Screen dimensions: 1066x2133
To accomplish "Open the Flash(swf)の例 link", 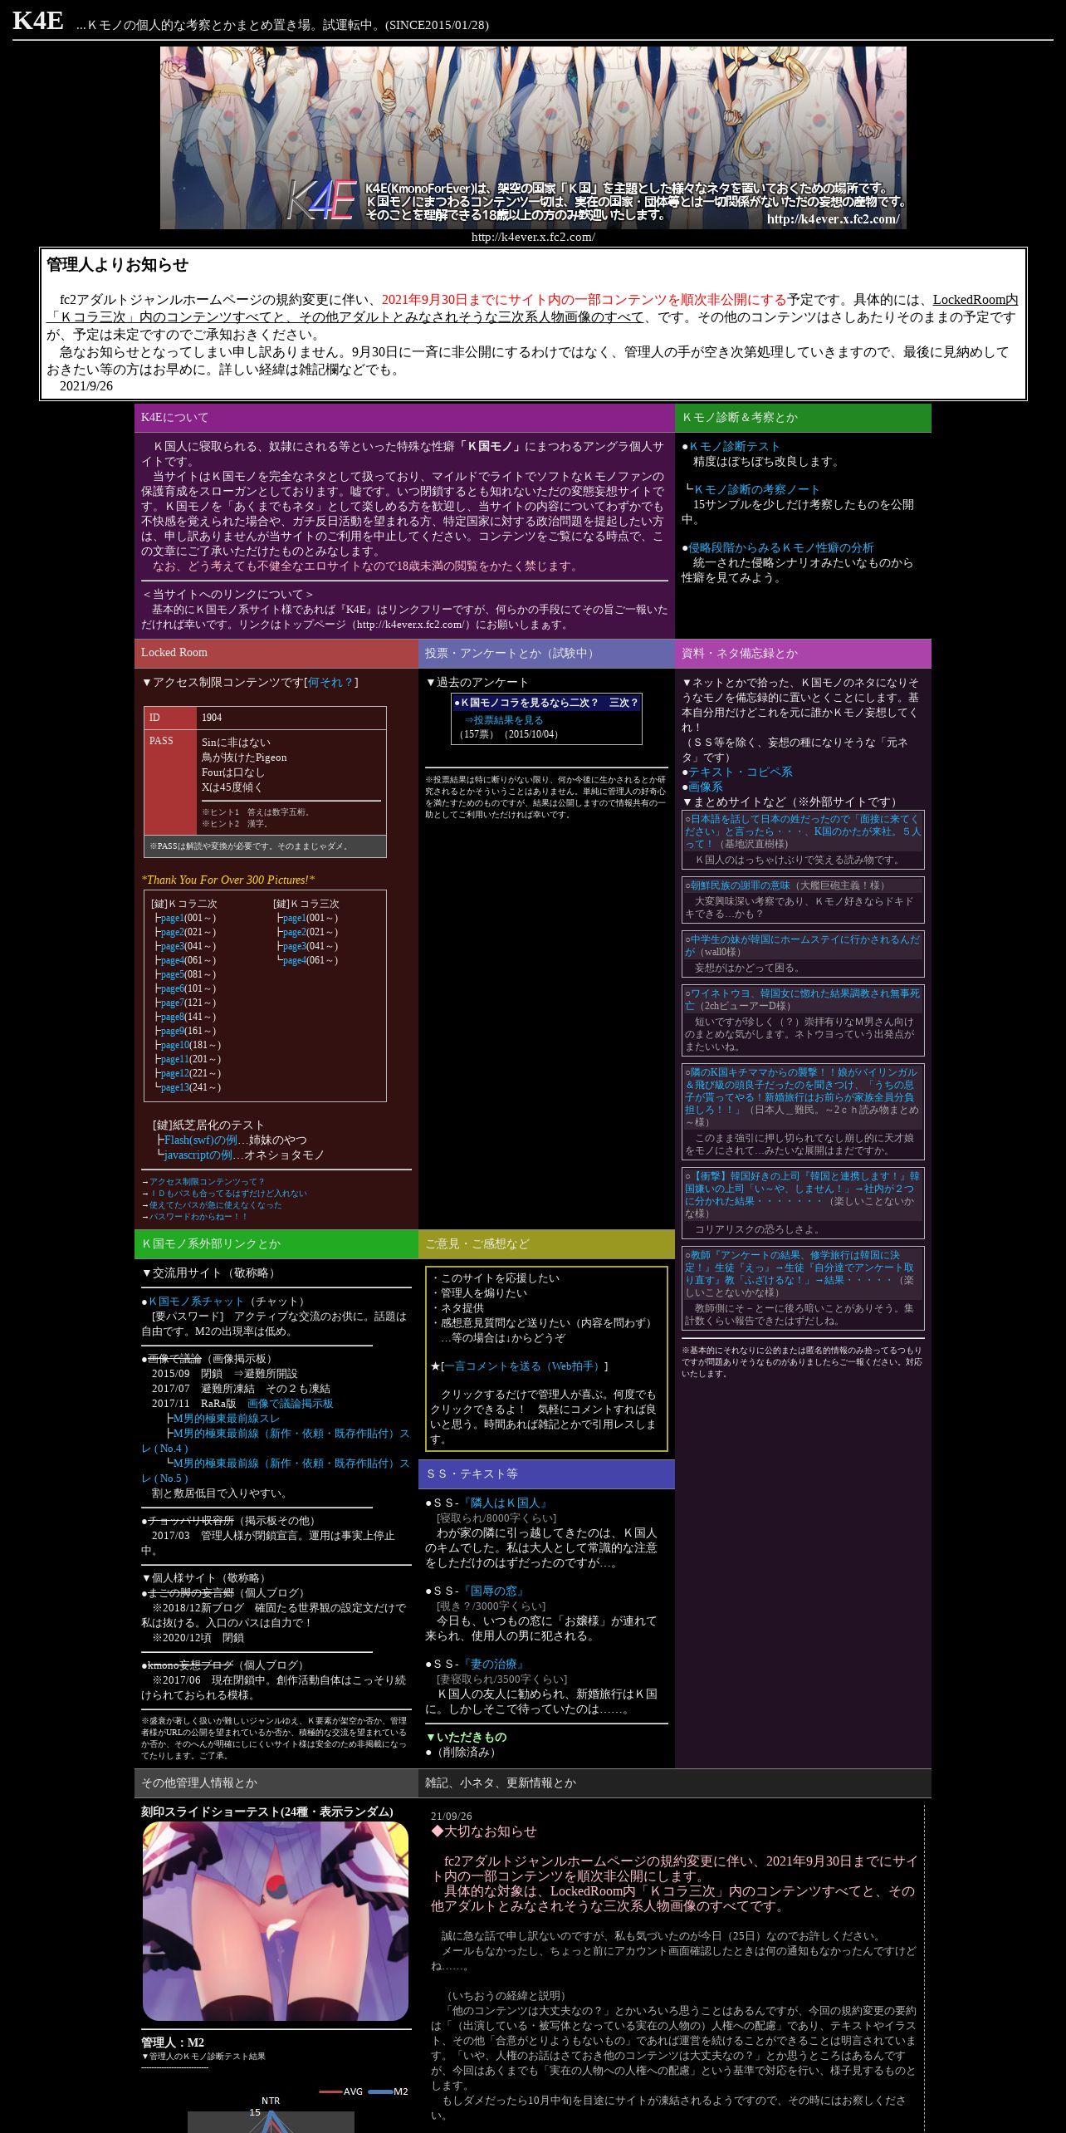I will point(201,1140).
